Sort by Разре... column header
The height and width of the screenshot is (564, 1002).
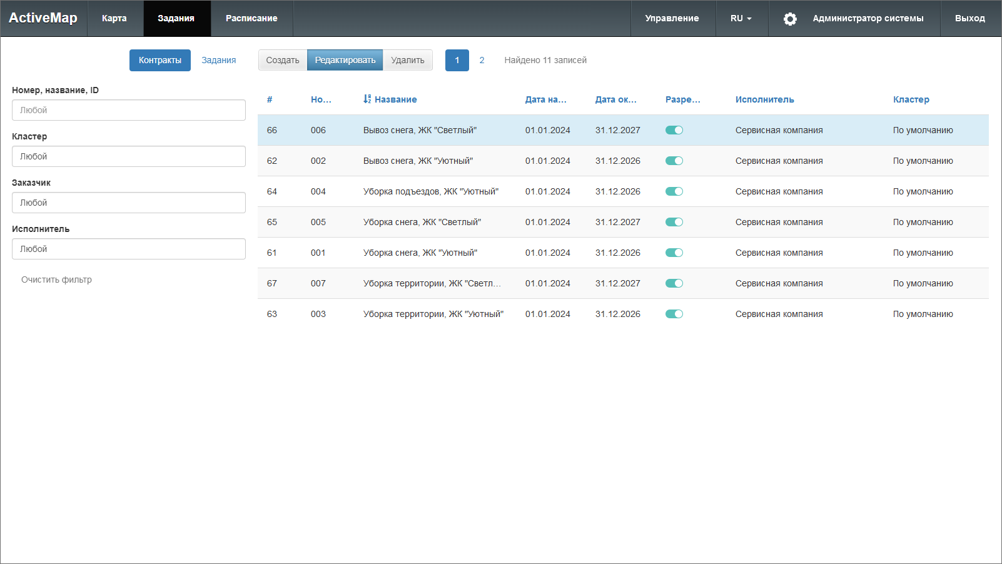point(683,99)
